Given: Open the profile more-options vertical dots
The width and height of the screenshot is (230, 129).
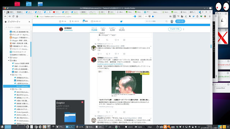Looking at the screenshot, I should (x=184, y=29).
